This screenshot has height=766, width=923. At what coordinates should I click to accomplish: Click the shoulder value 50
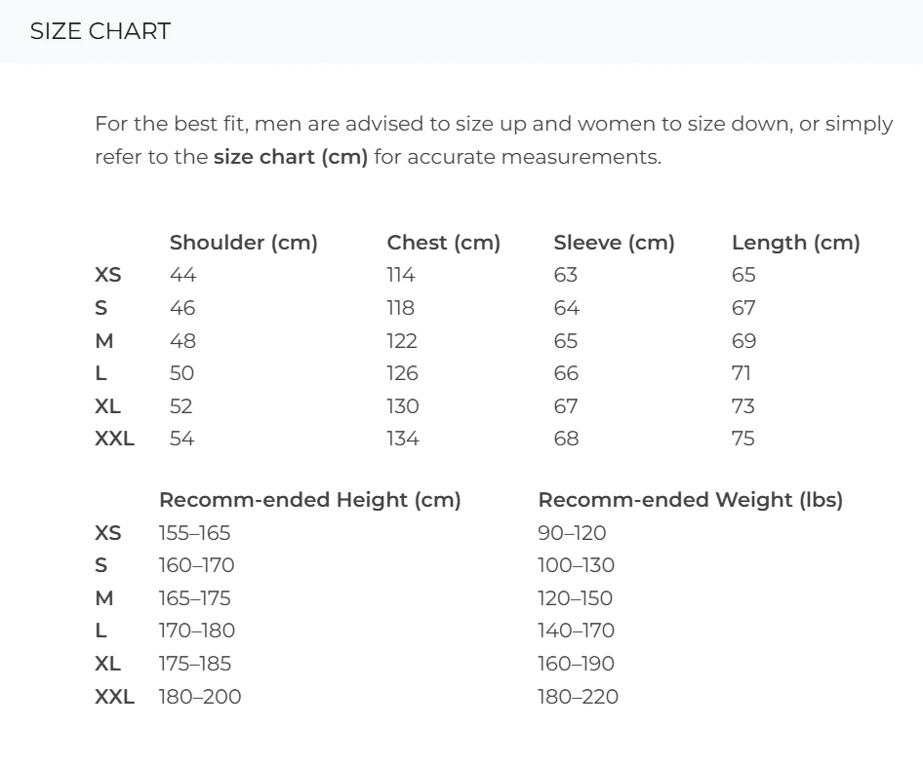(181, 373)
